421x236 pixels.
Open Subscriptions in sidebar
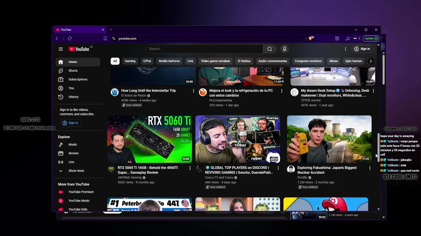coord(78,79)
